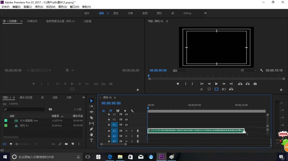Expand the workspace overflow chevron in the top bar

(x=205, y=13)
